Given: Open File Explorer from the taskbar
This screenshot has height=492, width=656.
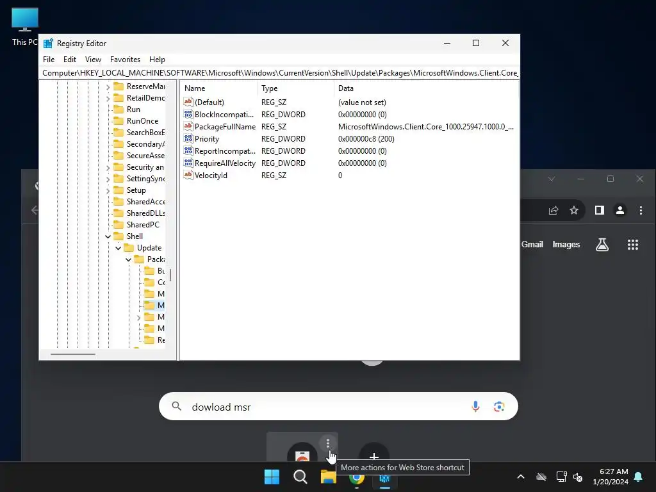Looking at the screenshot, I should point(329,477).
